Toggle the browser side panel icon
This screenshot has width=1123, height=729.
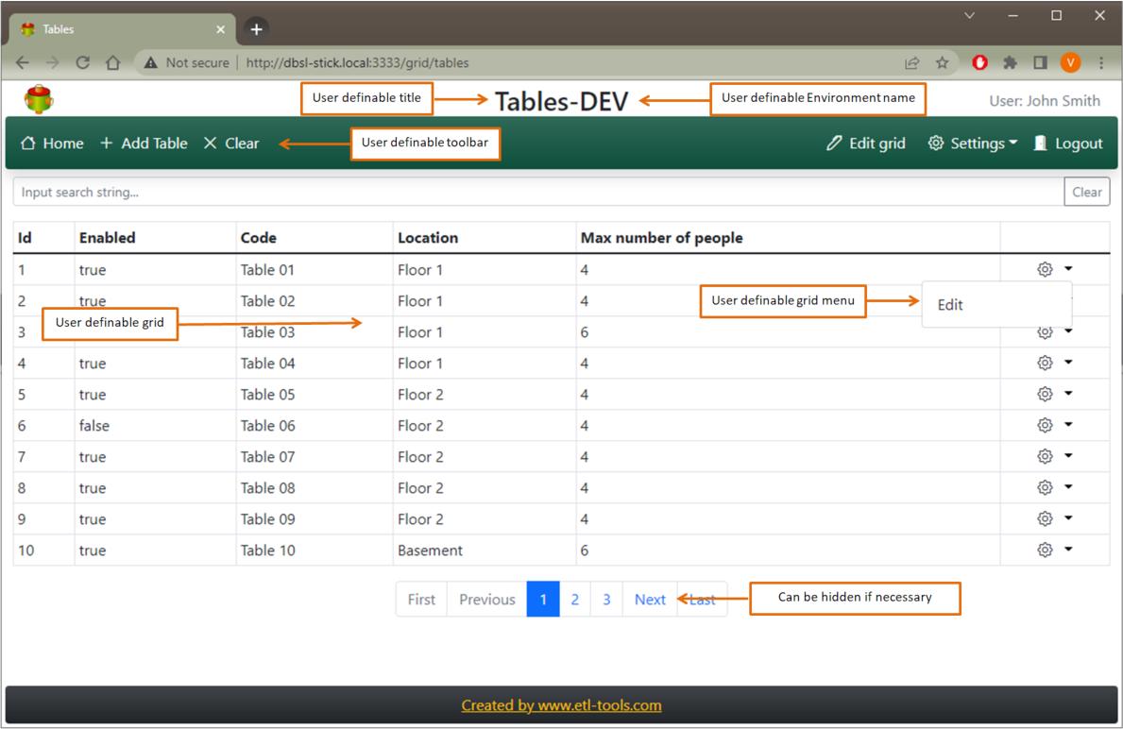pos(1040,63)
